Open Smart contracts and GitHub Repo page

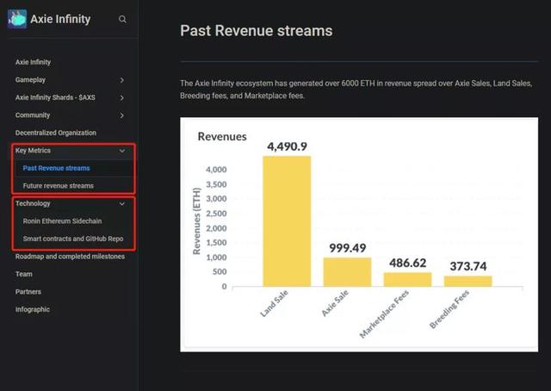click(x=73, y=239)
